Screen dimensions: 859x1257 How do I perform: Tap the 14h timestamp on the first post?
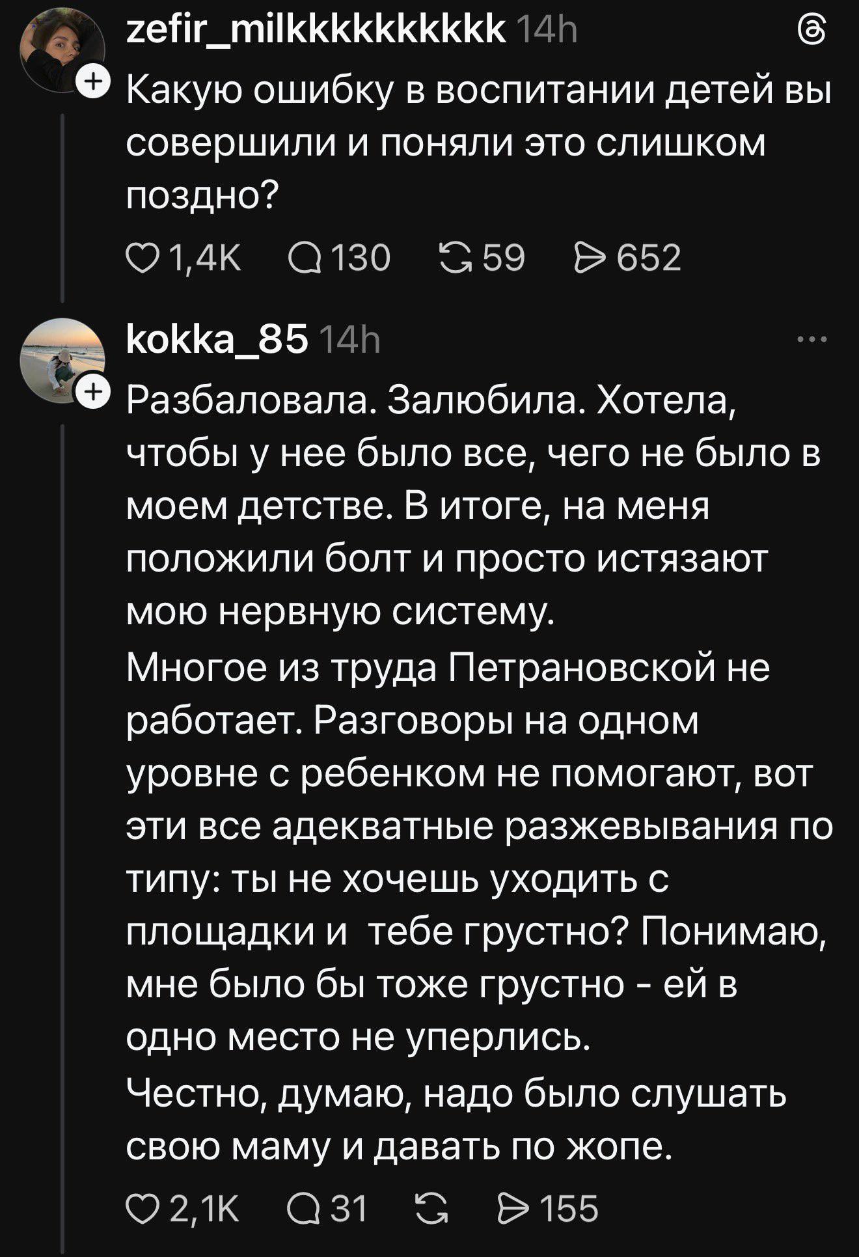pyautogui.click(x=546, y=30)
